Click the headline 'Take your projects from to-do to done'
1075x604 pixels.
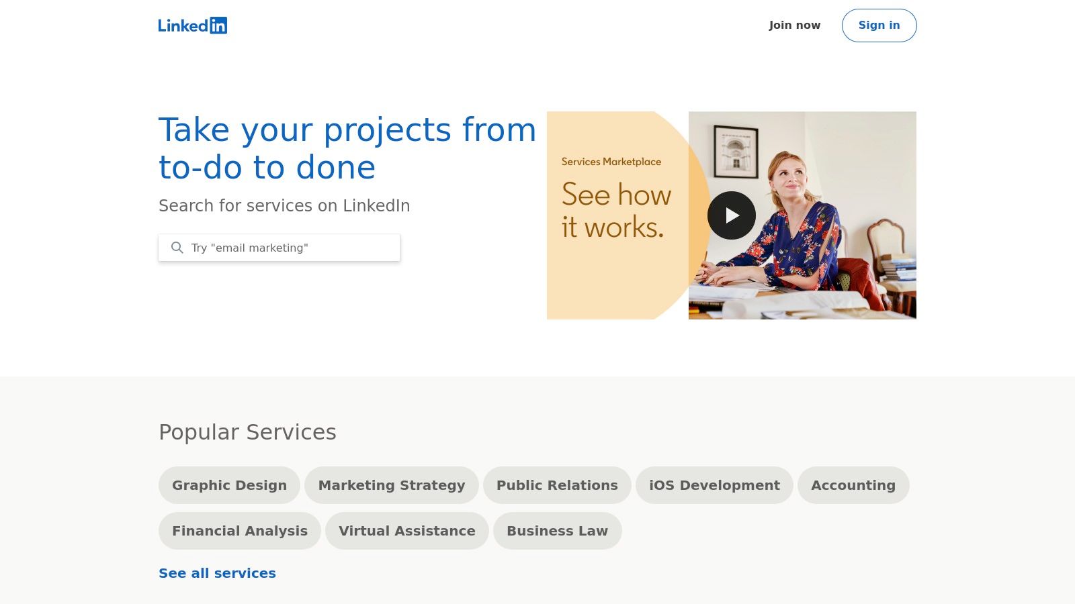[336, 148]
